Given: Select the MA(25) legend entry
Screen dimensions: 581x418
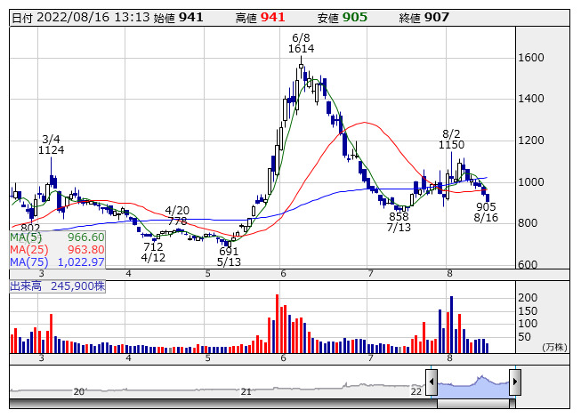Looking at the screenshot, I should point(58,250).
